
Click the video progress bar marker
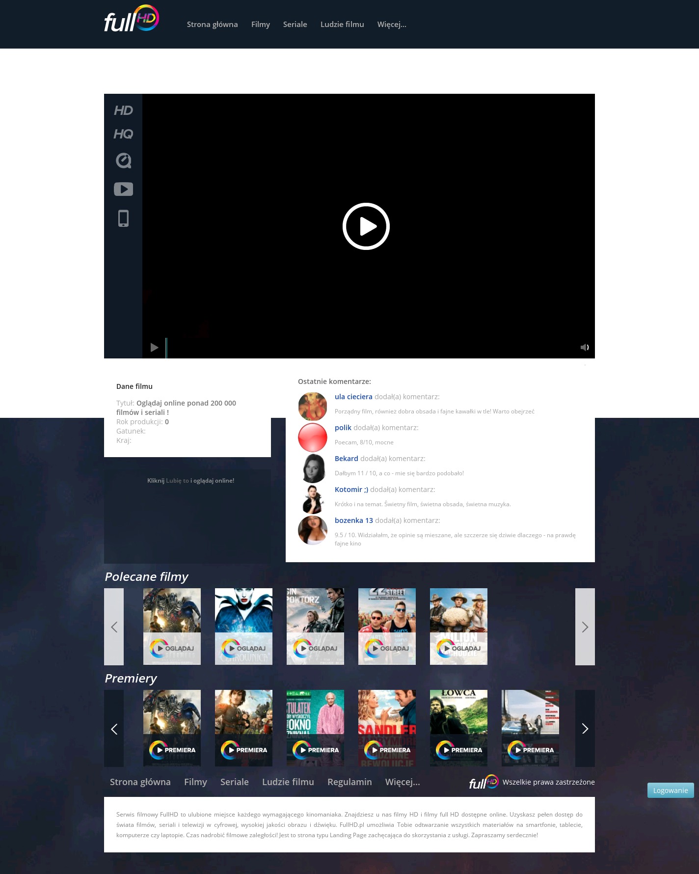click(x=166, y=348)
